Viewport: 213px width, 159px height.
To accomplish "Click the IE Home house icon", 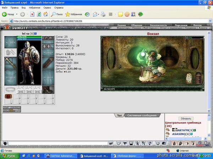I will click(45, 14).
